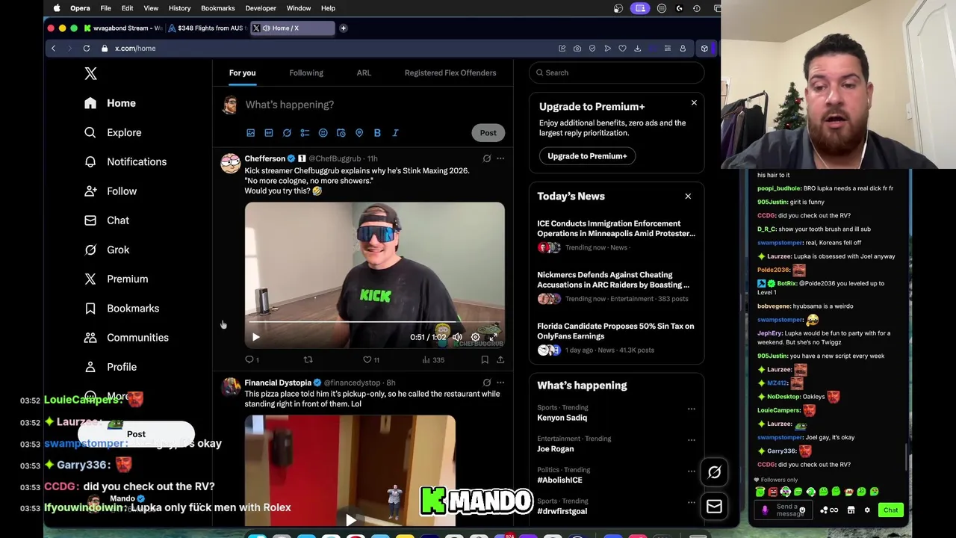Open video settings gear on the Chefbuggrub video
Image resolution: width=956 pixels, height=538 pixels.
(x=475, y=337)
